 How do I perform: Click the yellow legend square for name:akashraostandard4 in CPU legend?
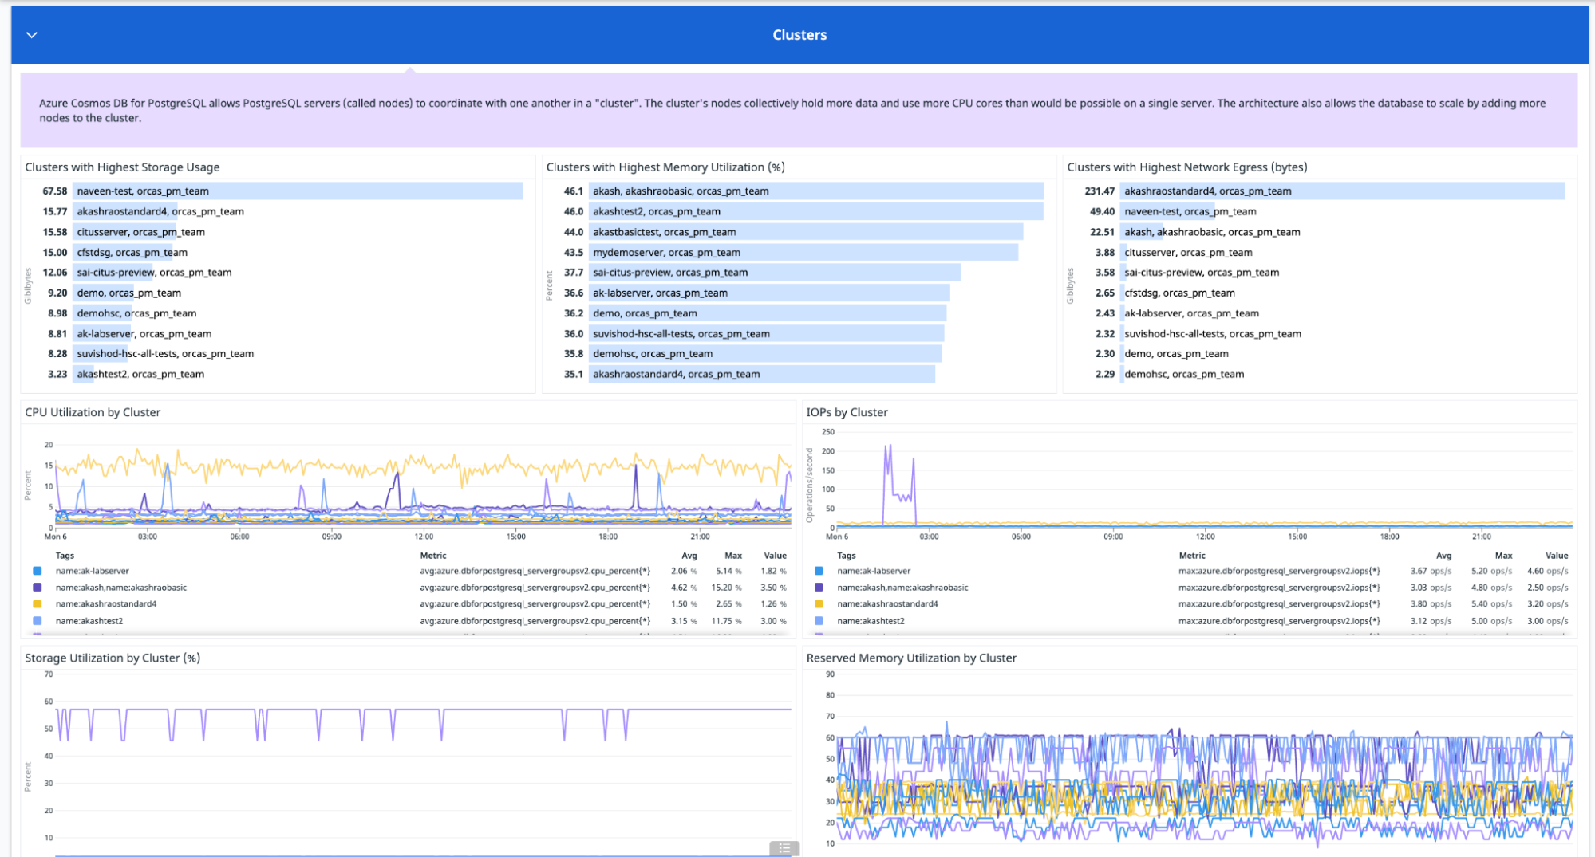point(36,604)
